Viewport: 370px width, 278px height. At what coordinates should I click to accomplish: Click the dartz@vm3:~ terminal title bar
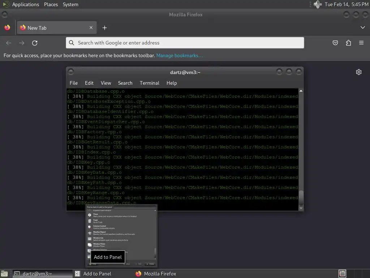coord(185,72)
